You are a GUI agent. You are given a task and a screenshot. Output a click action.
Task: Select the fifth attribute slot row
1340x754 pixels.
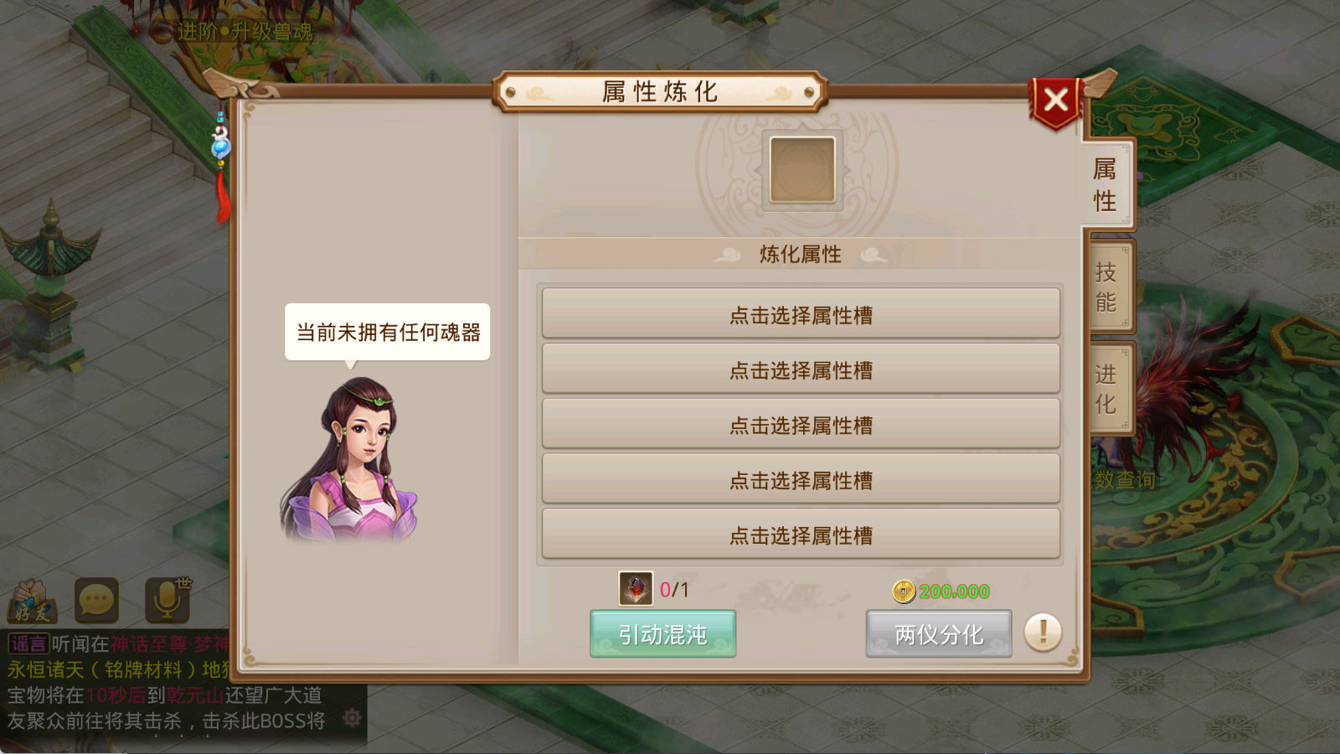pos(801,535)
